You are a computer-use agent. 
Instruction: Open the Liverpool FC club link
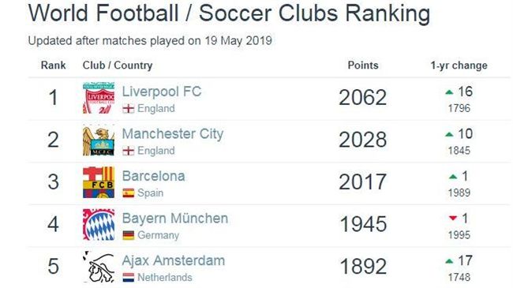pyautogui.click(x=162, y=92)
